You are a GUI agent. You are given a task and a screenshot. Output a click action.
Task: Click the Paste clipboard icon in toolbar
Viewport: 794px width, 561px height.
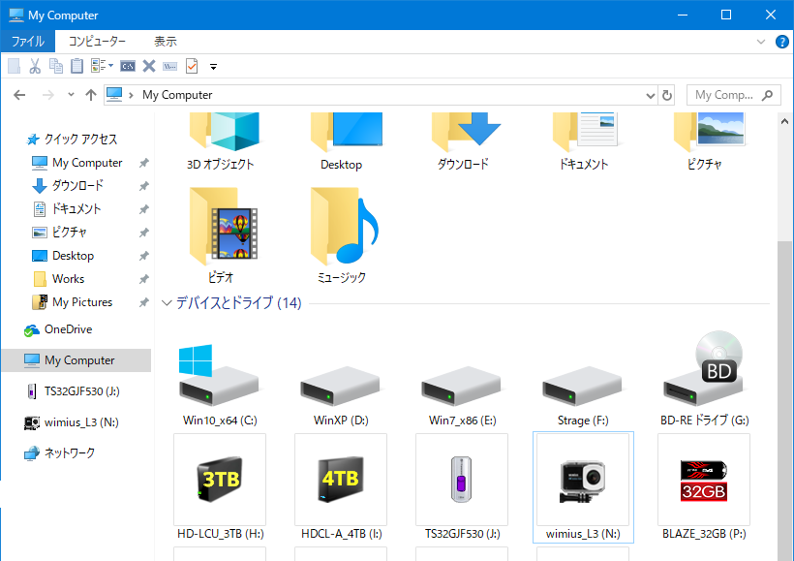pos(76,66)
